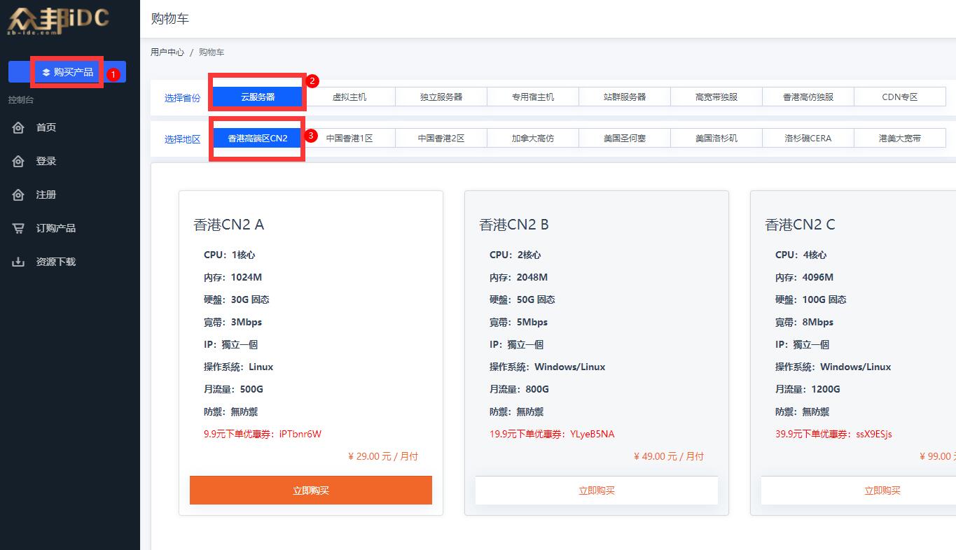Open the 用户中心 breadcrumb link
This screenshot has height=550, width=956.
click(167, 52)
